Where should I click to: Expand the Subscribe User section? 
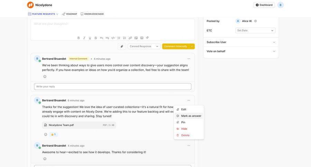pyautogui.click(x=241, y=42)
